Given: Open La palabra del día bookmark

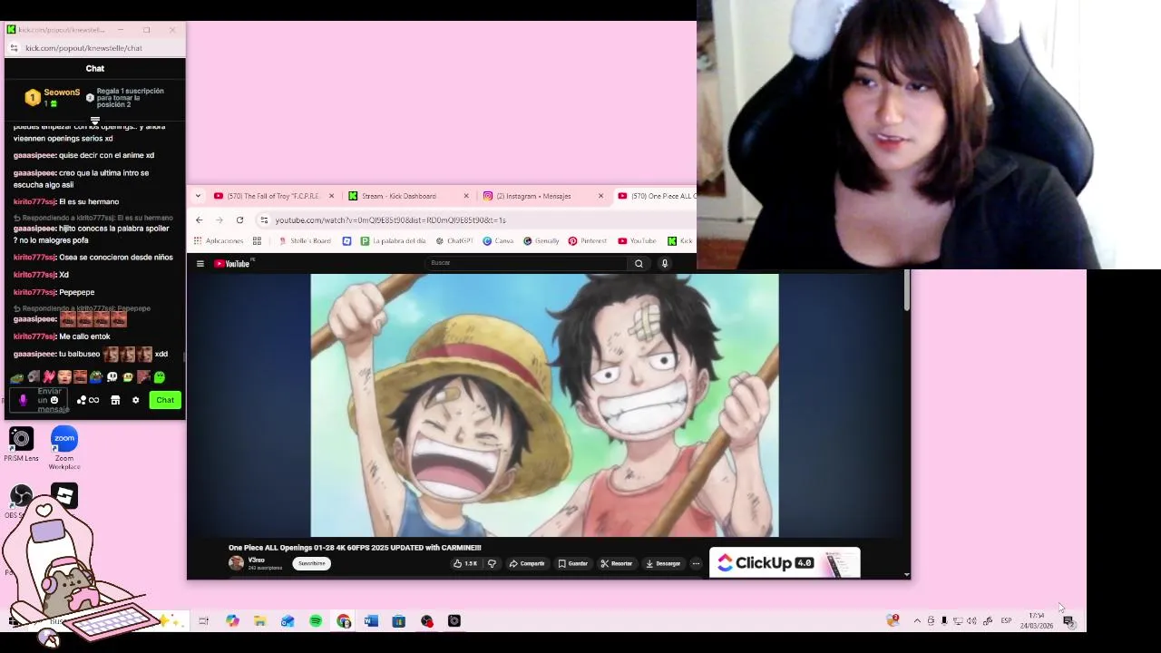Looking at the screenshot, I should tap(393, 241).
